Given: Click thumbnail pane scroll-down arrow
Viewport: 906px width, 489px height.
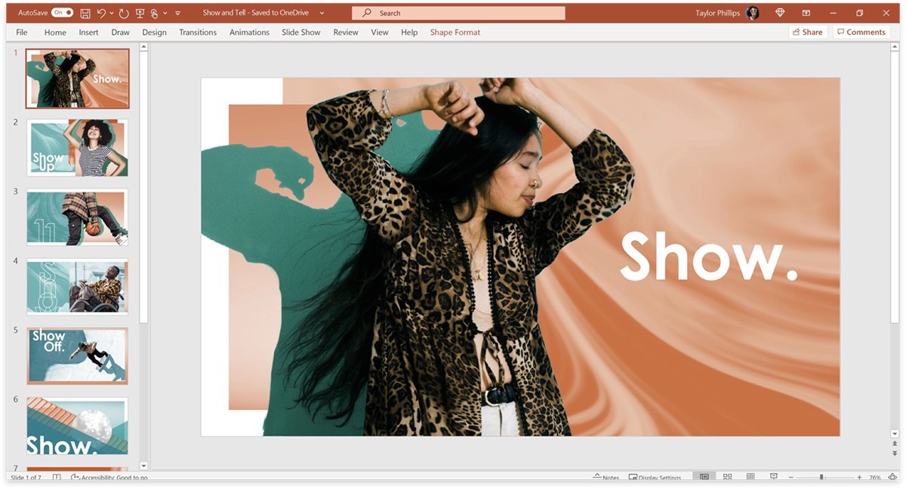Looking at the screenshot, I should [x=143, y=466].
